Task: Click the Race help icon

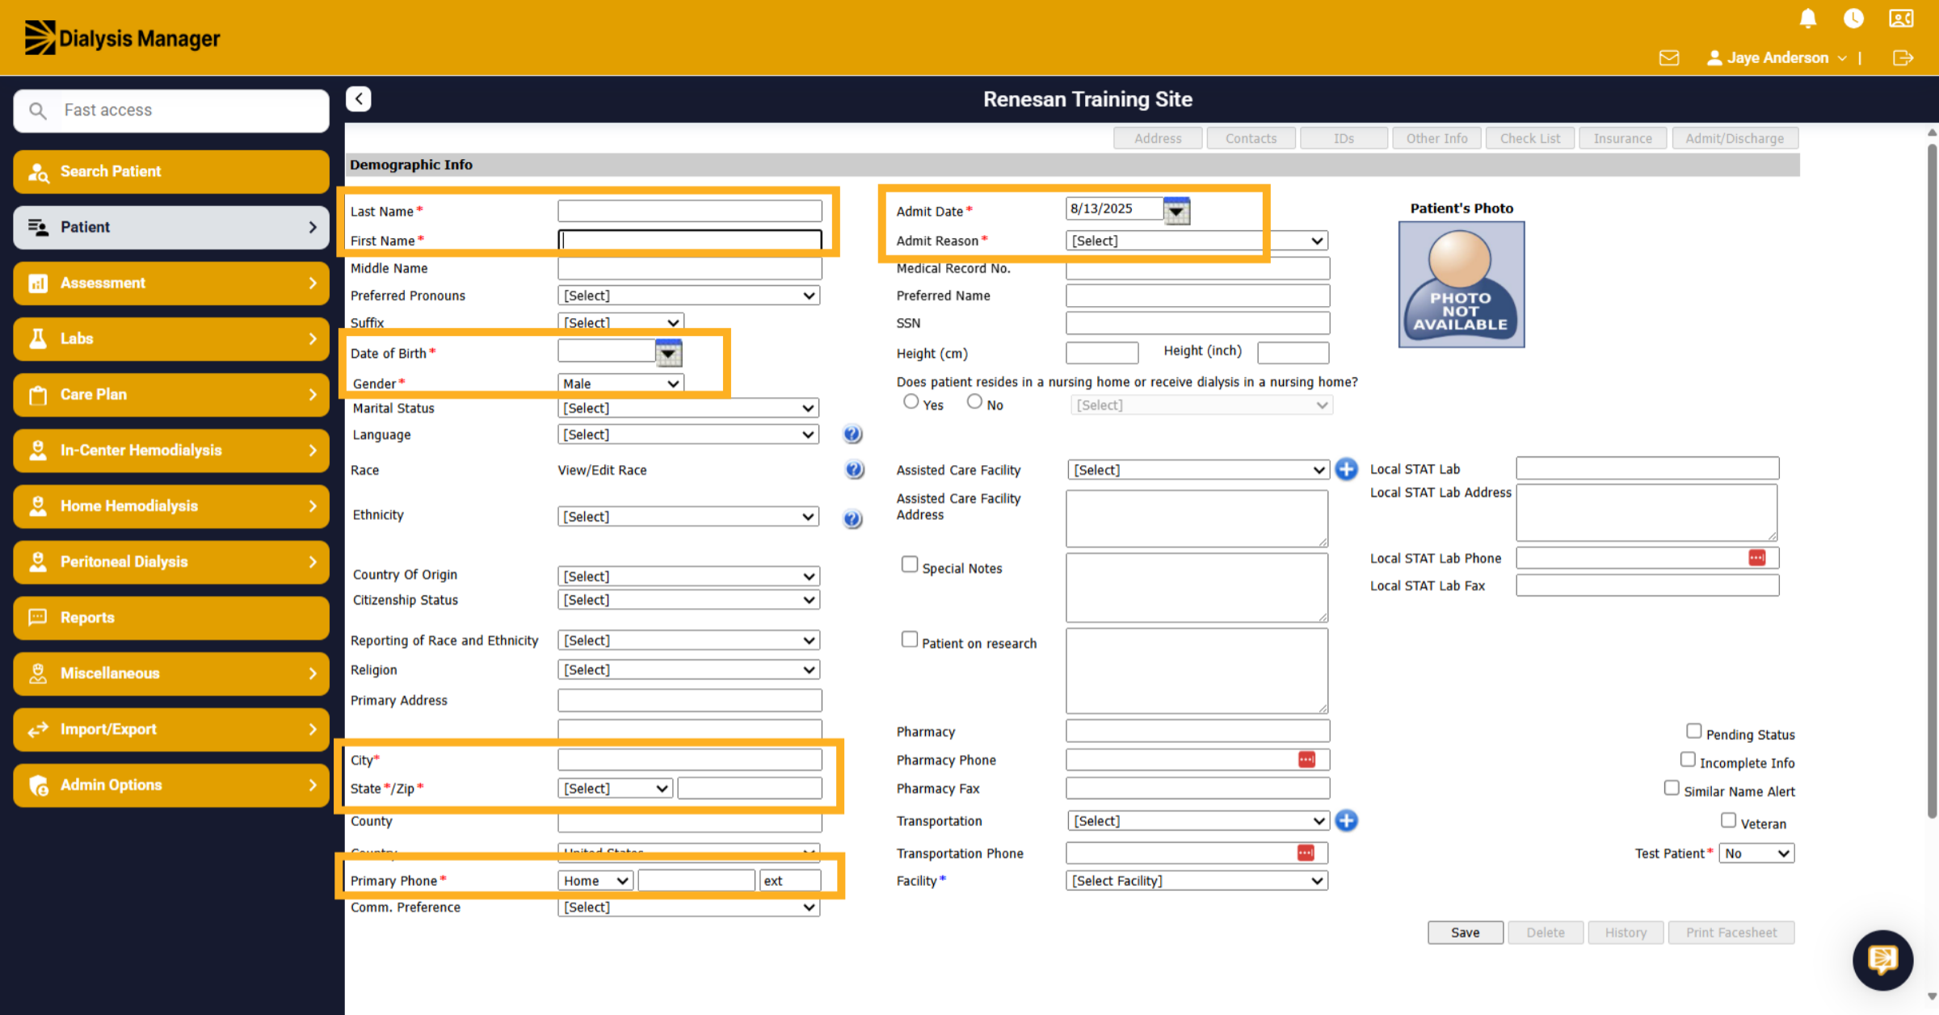Action: coord(854,470)
